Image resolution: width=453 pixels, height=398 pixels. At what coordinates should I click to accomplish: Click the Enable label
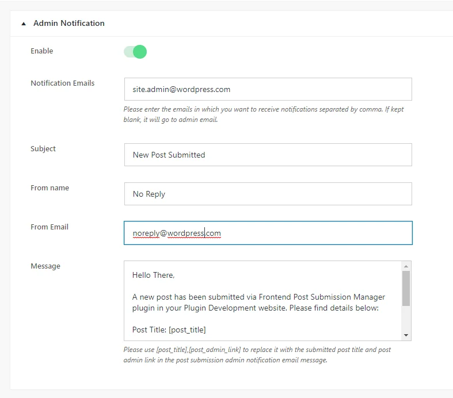[x=42, y=51]
